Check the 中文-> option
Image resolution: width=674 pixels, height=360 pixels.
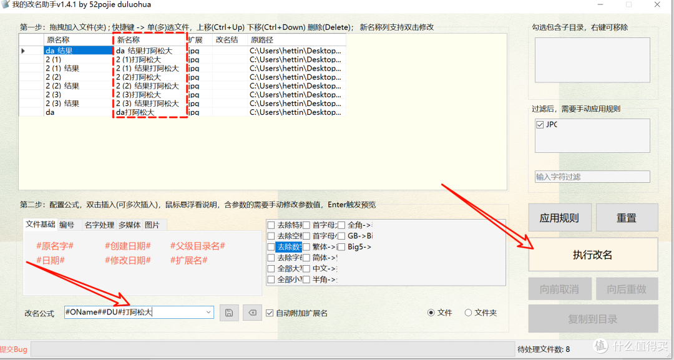306,268
